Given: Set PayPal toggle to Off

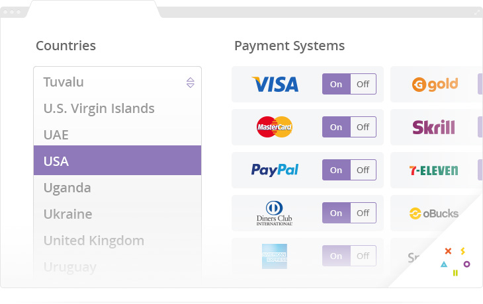Looking at the screenshot, I should coord(363,170).
